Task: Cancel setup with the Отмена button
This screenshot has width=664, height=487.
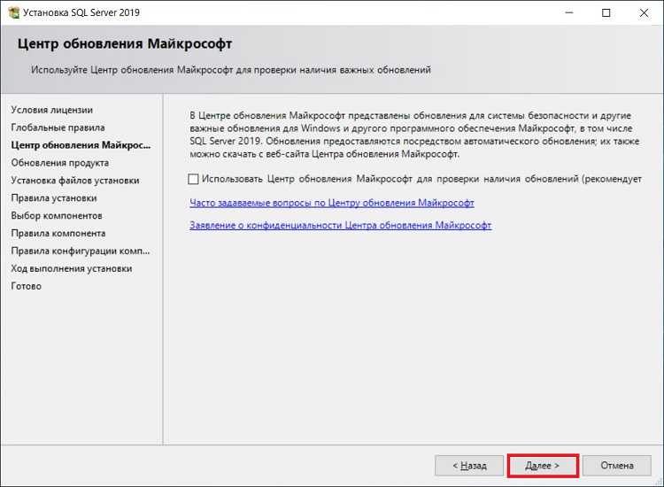Action: coord(617,466)
